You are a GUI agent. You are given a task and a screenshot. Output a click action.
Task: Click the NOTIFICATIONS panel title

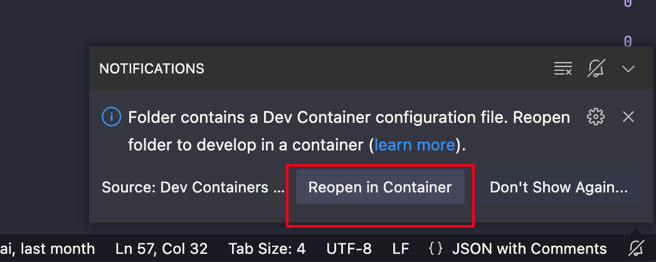152,68
